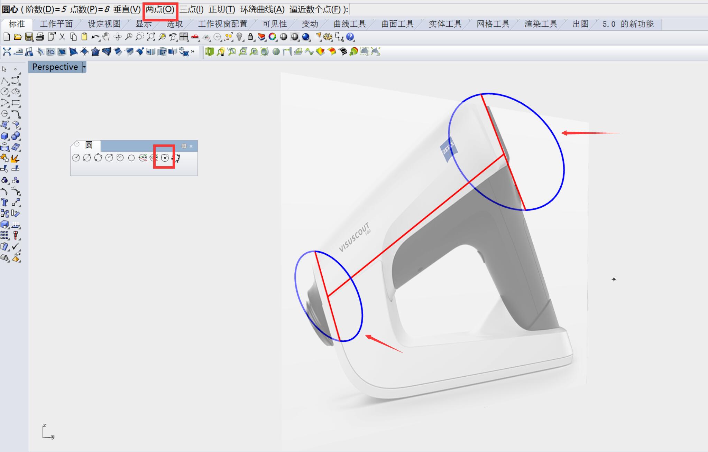
Task: Open the 圆 panel gear options
Action: pyautogui.click(x=184, y=146)
